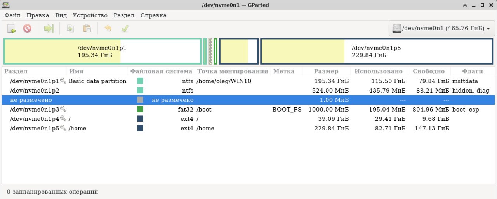
Task: Select the /dev/nvme0n1p2 partition row
Action: point(248,90)
